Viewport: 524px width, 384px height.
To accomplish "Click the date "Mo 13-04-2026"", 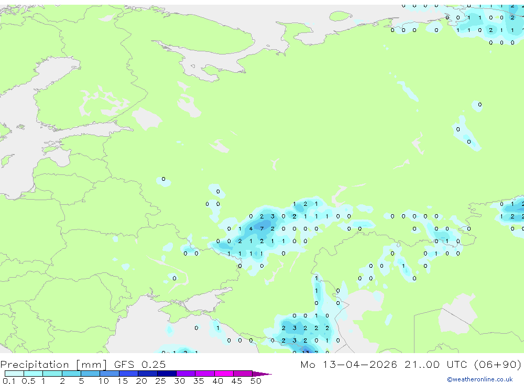I will point(349,364).
